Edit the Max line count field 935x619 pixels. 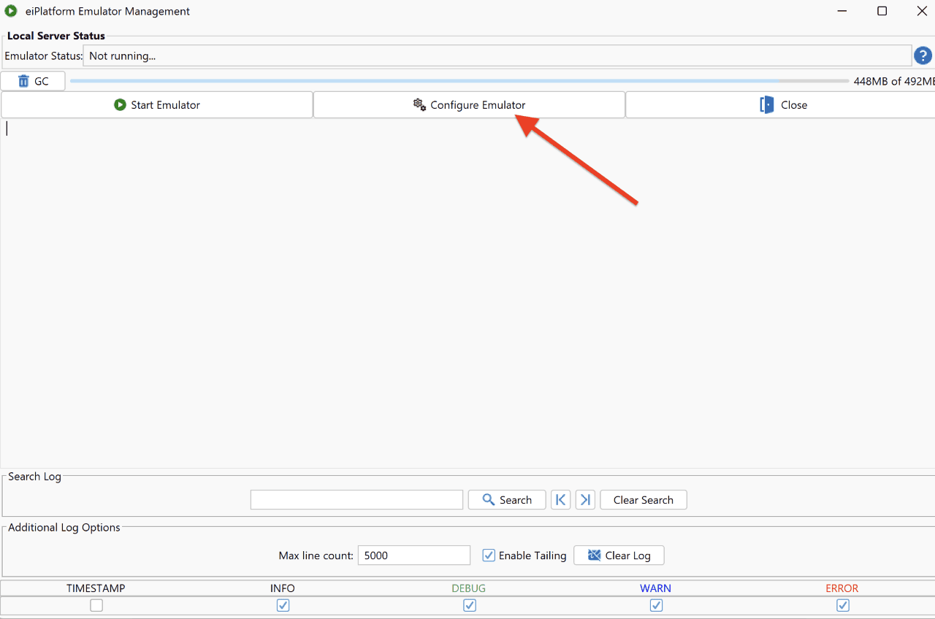414,555
